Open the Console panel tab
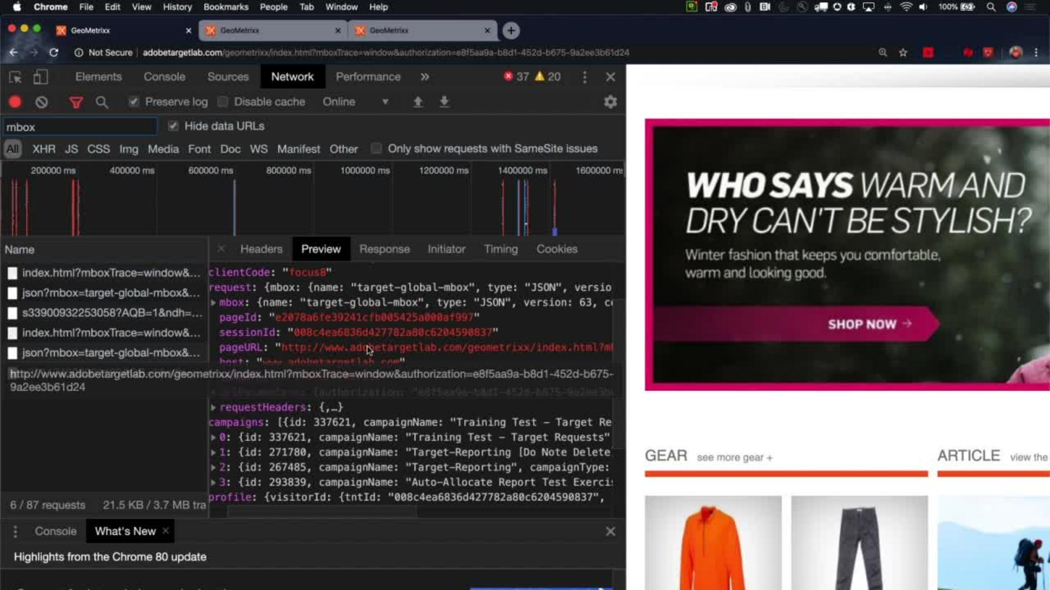 coord(164,77)
